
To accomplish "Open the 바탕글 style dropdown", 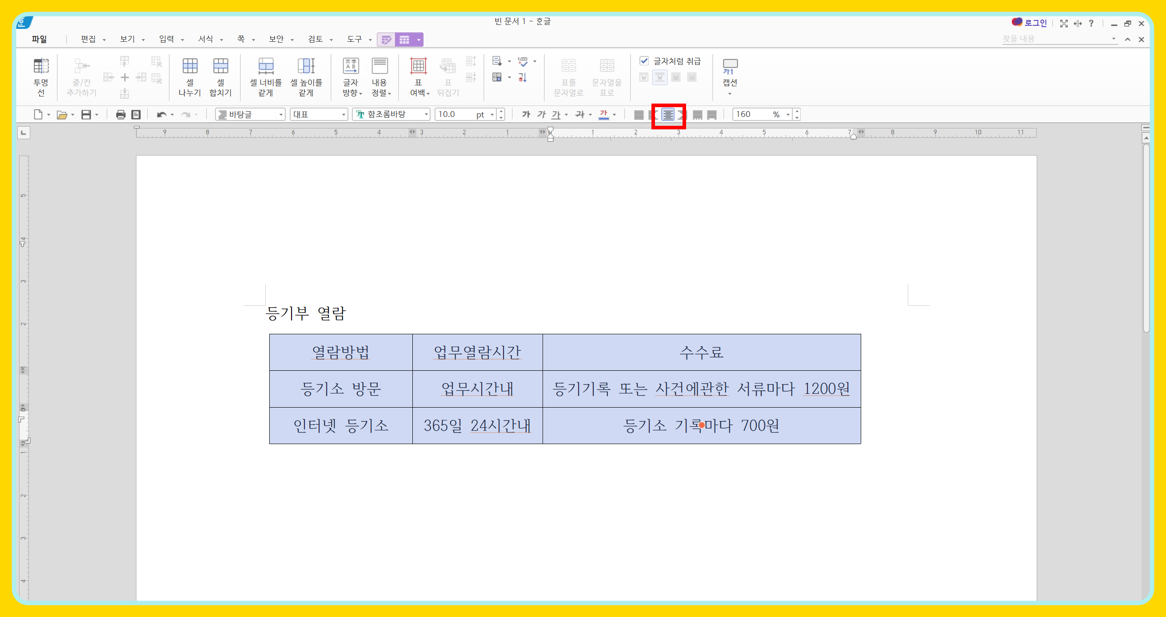I will pos(281,115).
